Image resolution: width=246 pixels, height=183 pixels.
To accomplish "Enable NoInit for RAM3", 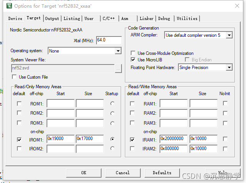I will 225,124.
